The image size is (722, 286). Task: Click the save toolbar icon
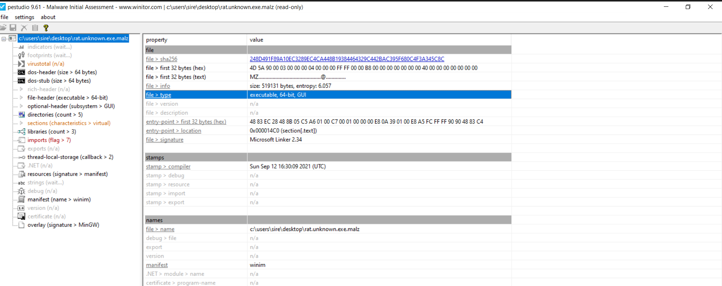(13, 28)
